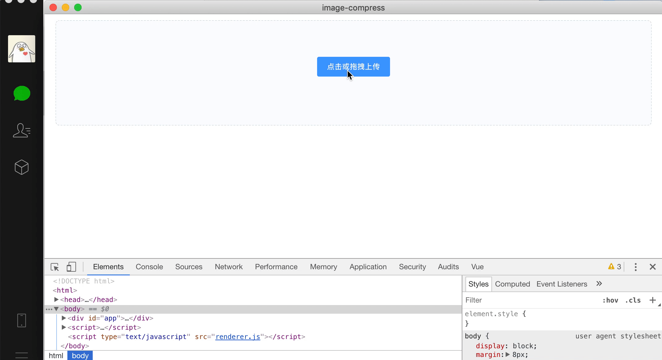This screenshot has height=360, width=662.
Task: Select the </body> closing tag line
Action: 75,346
